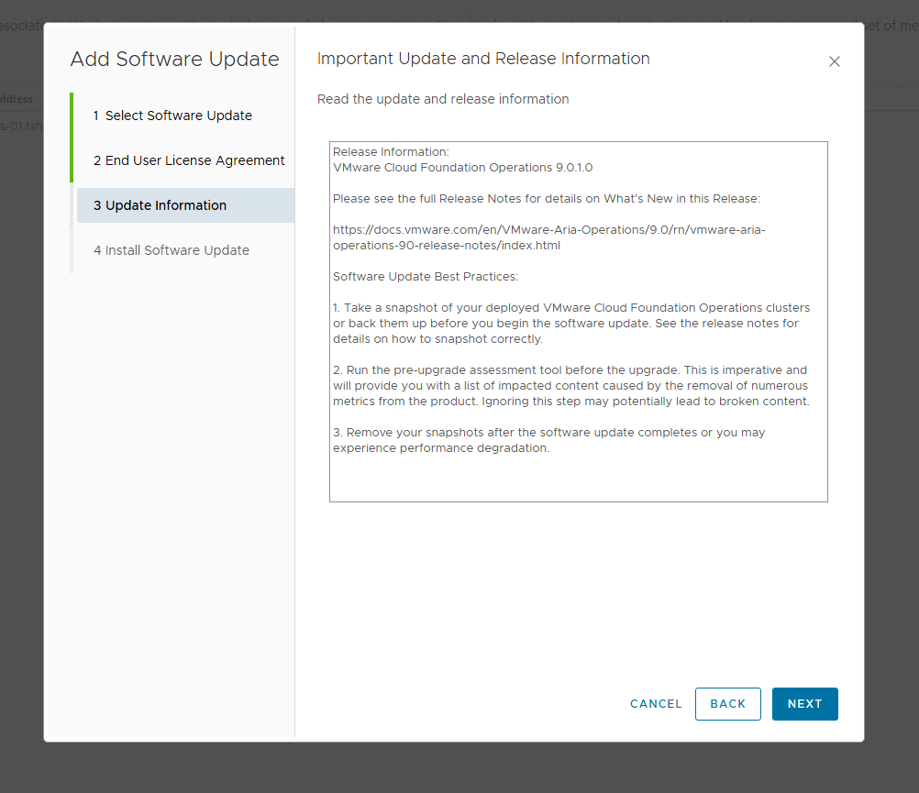Click the 'Release Information:' label
The image size is (919, 793).
click(x=391, y=152)
